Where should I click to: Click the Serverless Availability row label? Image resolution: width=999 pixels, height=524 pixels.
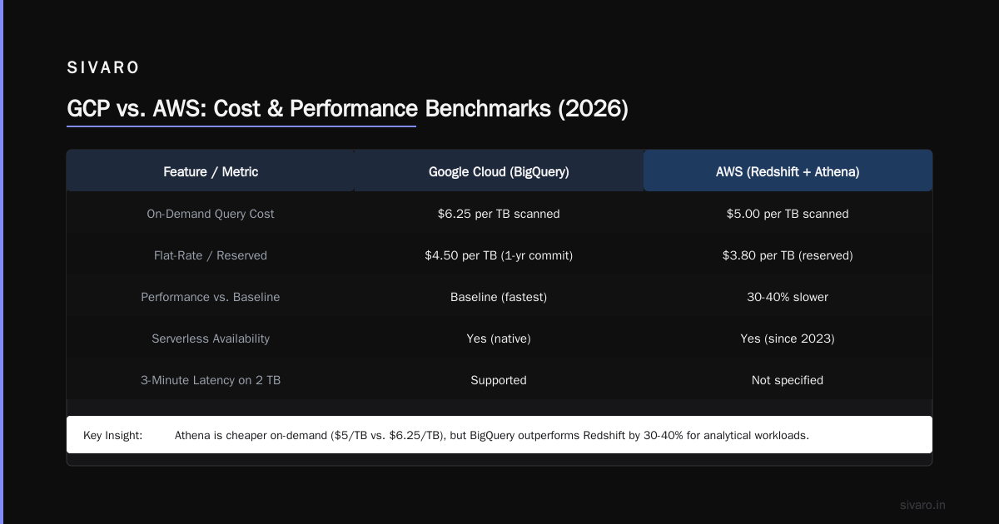click(x=211, y=339)
